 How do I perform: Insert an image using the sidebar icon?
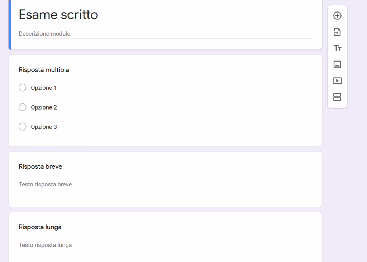pyautogui.click(x=337, y=64)
